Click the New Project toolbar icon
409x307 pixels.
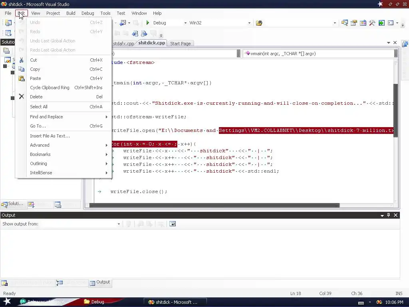(8, 23)
